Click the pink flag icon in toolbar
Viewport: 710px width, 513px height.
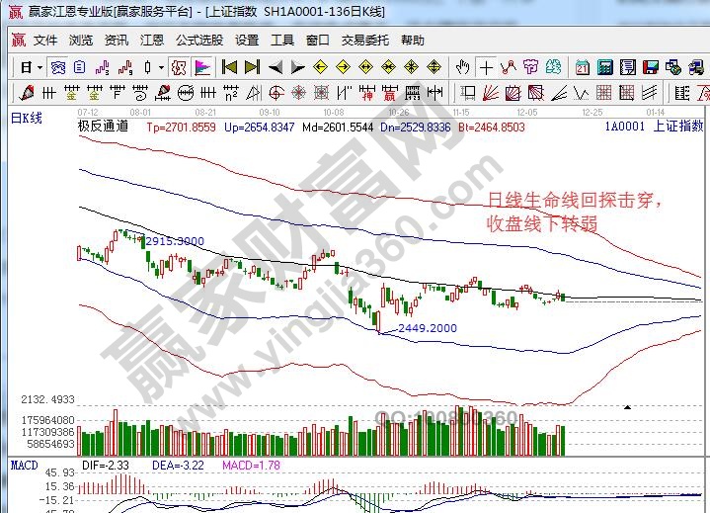pyautogui.click(x=200, y=67)
